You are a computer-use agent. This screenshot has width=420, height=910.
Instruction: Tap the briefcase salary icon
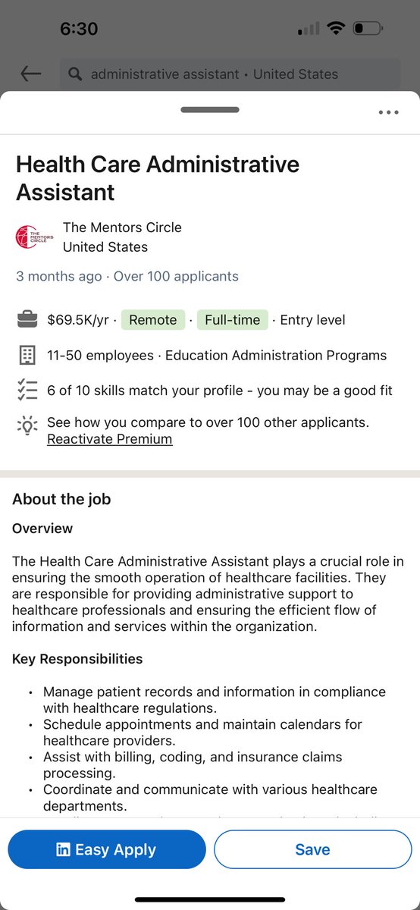click(x=27, y=320)
